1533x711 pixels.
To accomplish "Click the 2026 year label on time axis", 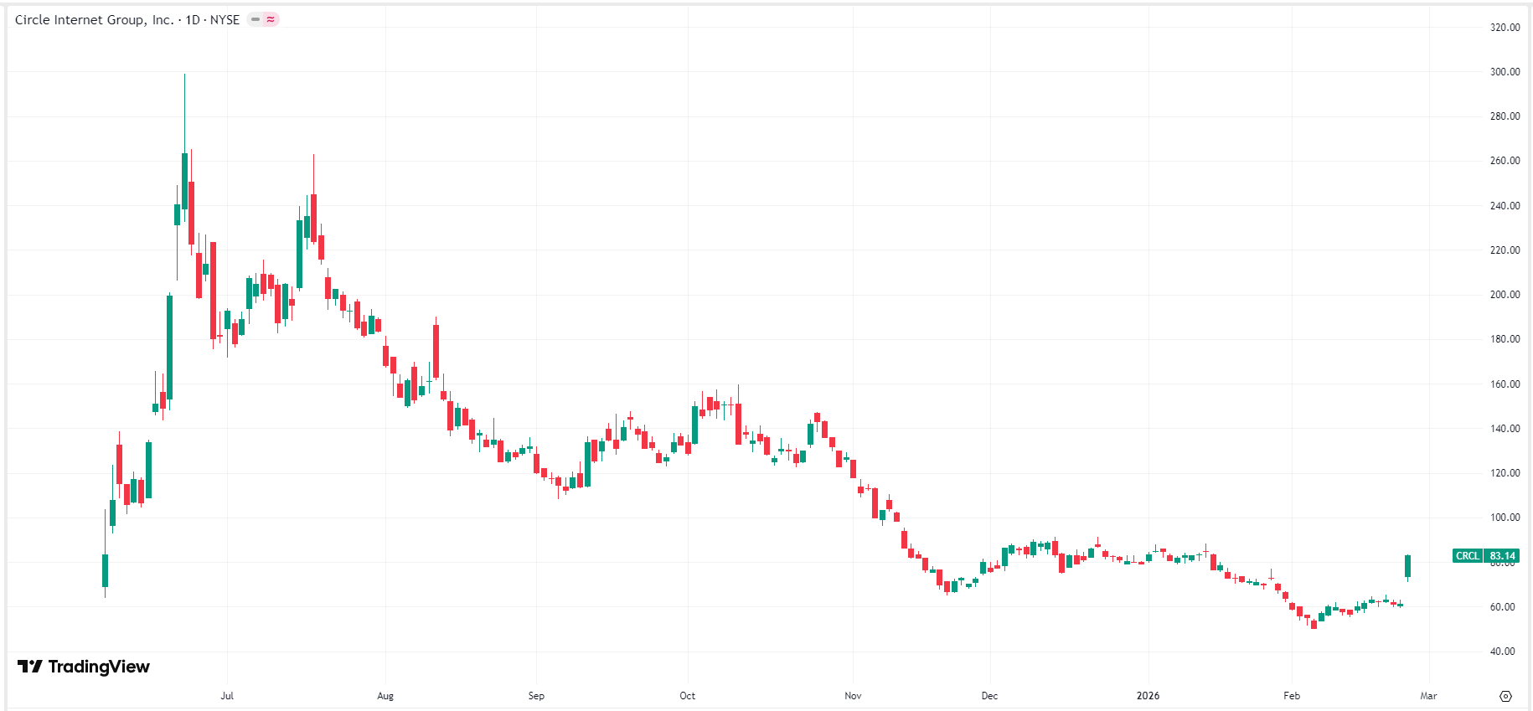I will [x=1148, y=696].
